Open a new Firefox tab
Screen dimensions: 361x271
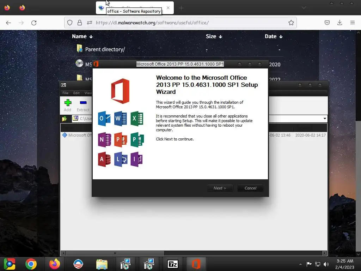[x=182, y=8]
